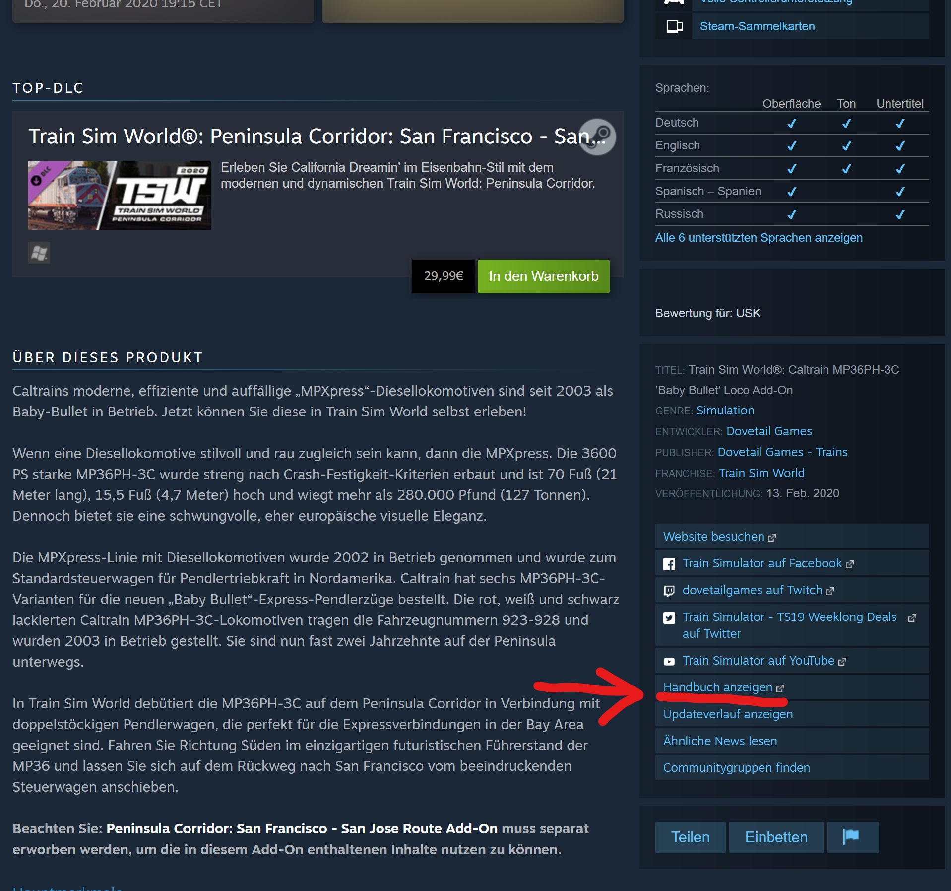Click the Facebook icon next to Train Simulator
Viewport: 951px width, 891px height.
click(669, 564)
